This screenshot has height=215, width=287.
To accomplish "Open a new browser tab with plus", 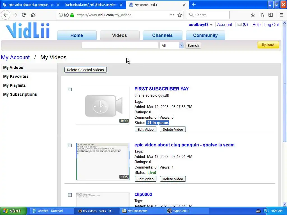I will pos(194,4).
